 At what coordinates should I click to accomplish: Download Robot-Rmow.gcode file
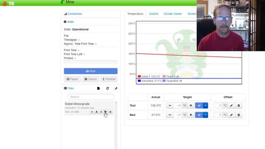coord(96,112)
